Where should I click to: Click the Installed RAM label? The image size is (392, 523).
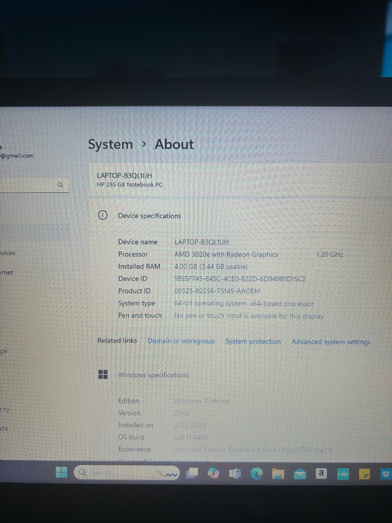point(139,266)
